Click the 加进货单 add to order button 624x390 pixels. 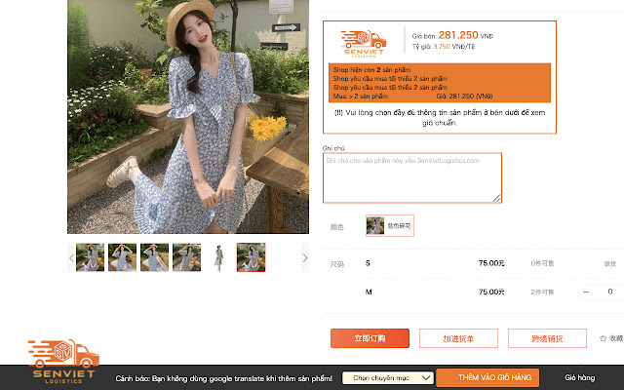458,338
